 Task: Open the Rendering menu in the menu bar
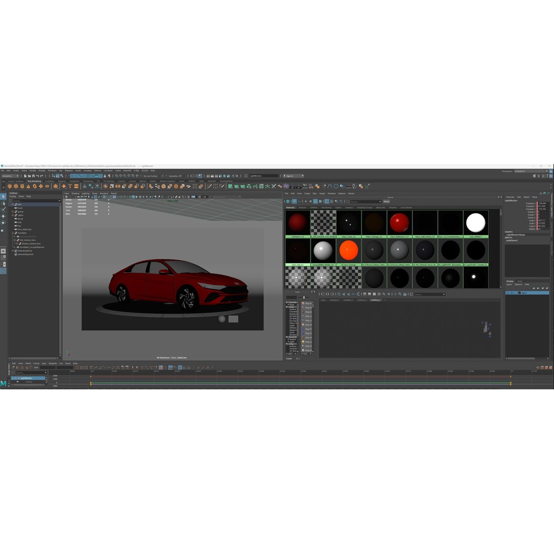click(x=86, y=181)
